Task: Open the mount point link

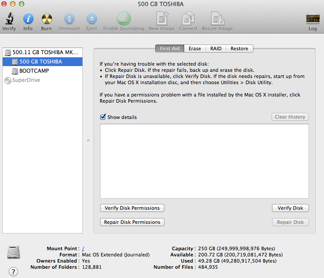Action: coord(83,248)
